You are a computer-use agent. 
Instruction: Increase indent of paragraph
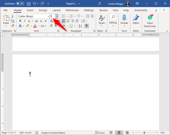[92, 16]
